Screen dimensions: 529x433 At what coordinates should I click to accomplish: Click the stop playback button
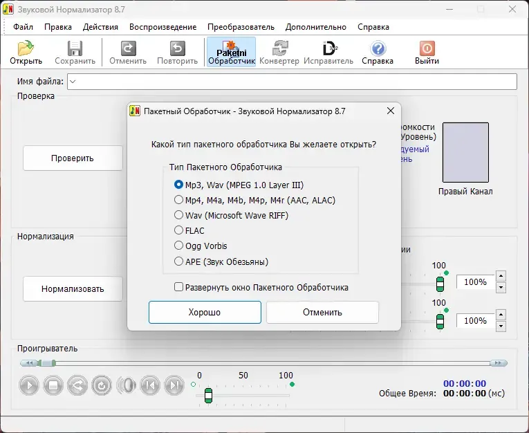[x=53, y=385]
